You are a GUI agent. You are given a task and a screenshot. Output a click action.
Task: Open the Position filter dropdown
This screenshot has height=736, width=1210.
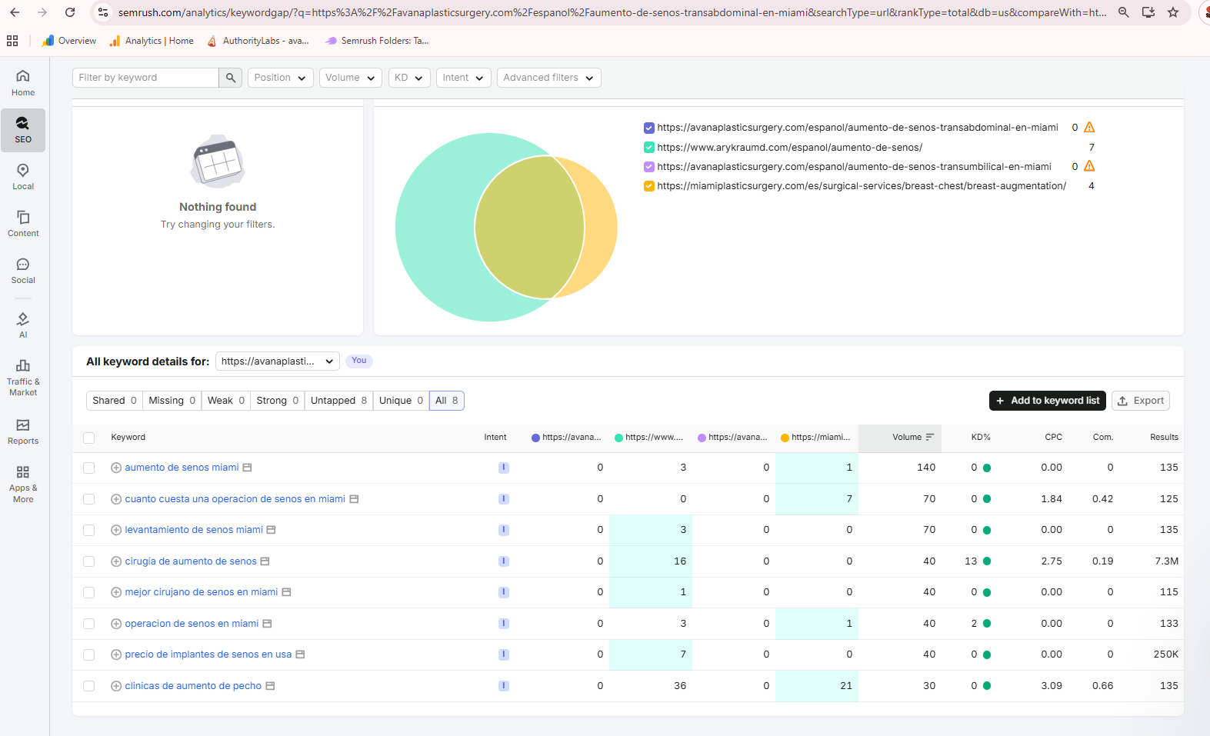280,78
